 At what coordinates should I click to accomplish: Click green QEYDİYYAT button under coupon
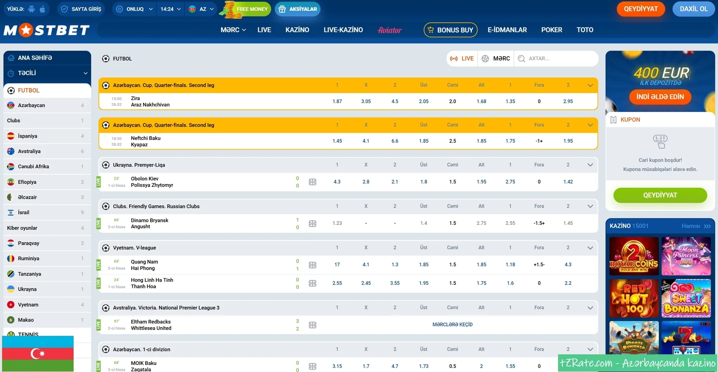click(x=660, y=195)
